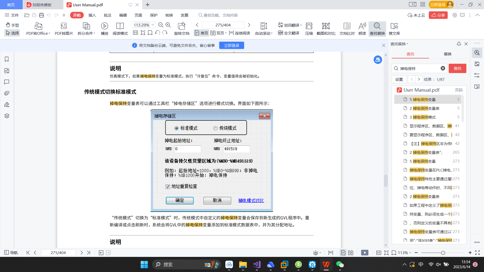
Task: Open 压缩 compress tool
Action: coord(309,29)
